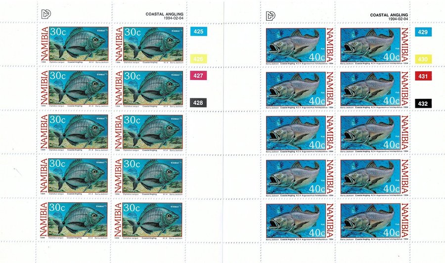Select the yellow swatch numbered 426
This screenshot has width=445, height=263.
click(x=198, y=59)
